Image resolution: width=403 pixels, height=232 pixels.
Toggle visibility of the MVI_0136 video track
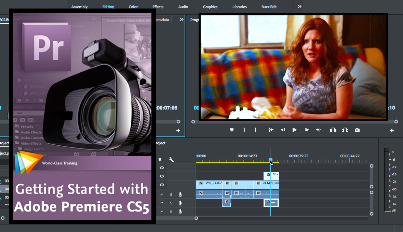pyautogui.click(x=162, y=185)
